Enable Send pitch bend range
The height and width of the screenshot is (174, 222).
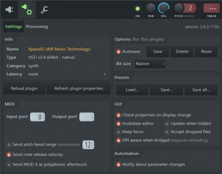[x=9, y=145]
